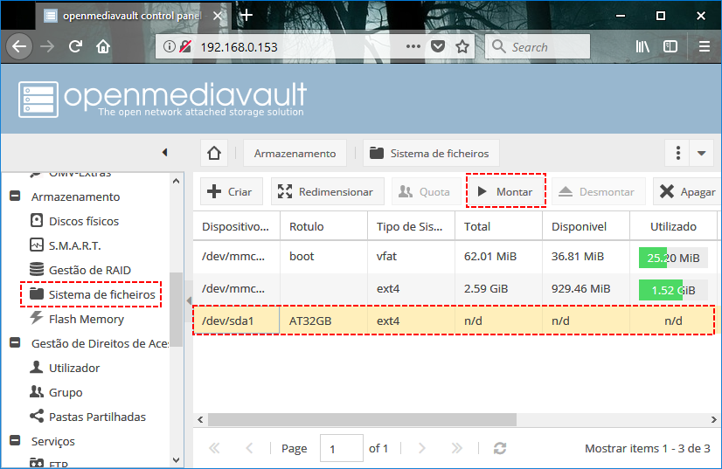
Task: Click the 25.20 MiB usage bar
Action: pos(673,258)
